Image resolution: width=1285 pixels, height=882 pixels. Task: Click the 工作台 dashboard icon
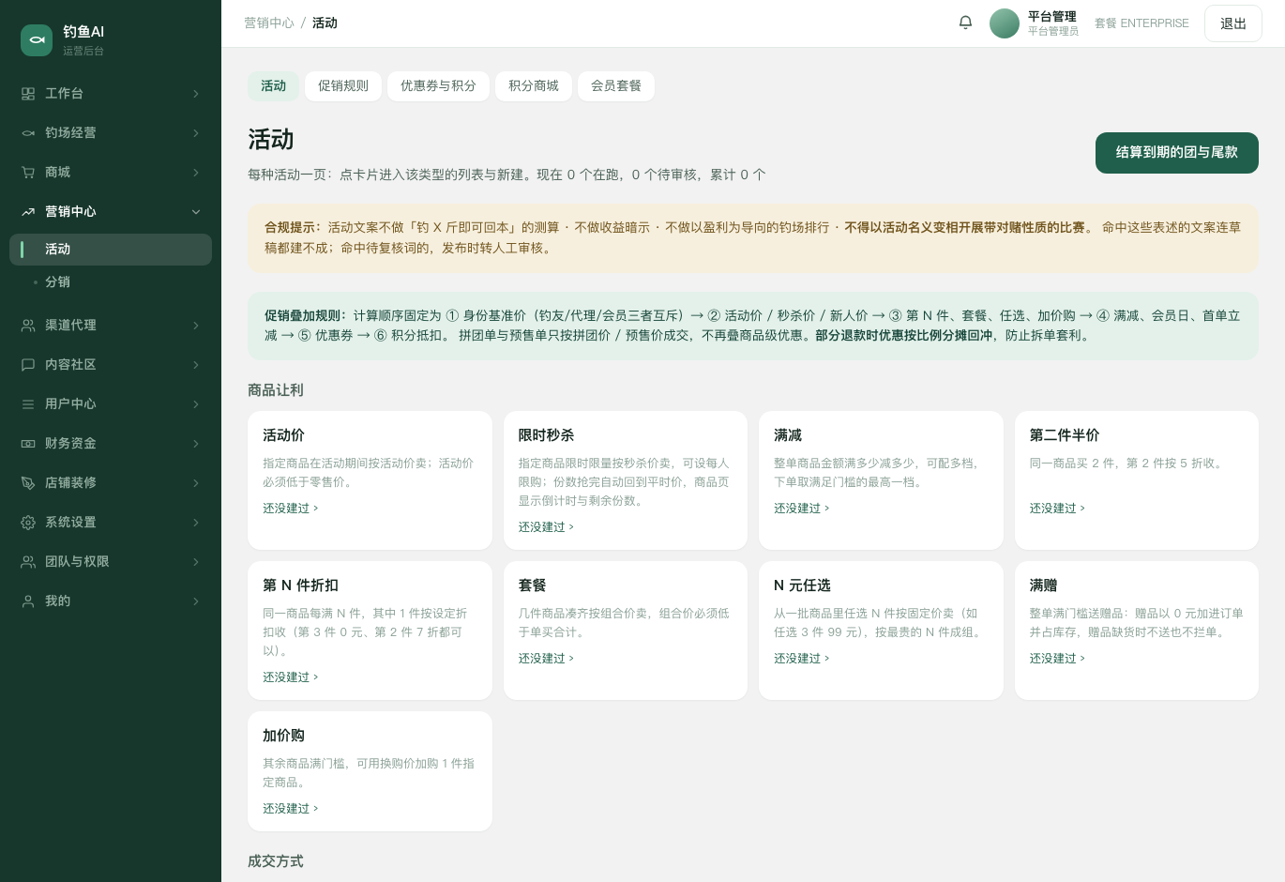28,94
